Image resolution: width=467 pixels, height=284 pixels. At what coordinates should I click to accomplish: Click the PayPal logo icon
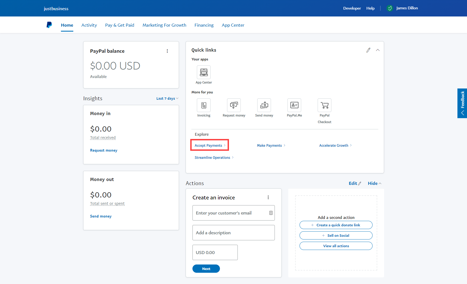pyautogui.click(x=49, y=25)
